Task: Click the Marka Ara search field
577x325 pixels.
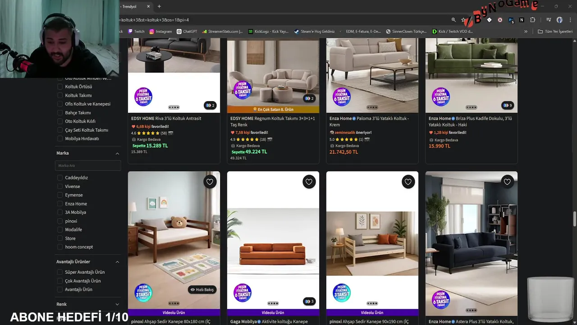Action: pyautogui.click(x=88, y=166)
